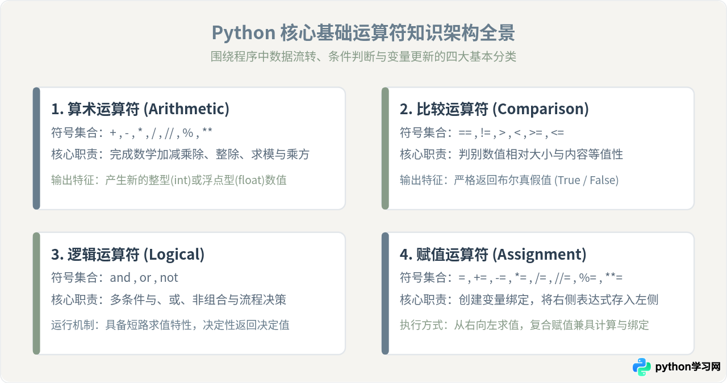Click line '核心职责：完成数学加减乘除、整除、求模与乘方'
The image size is (727, 383).
(x=181, y=155)
